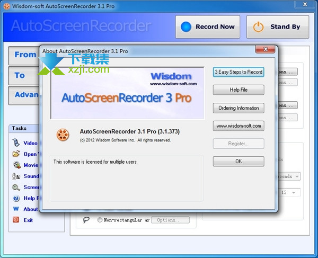Visit www.wisdom-soft.com button link
This screenshot has height=258, width=318.
click(238, 126)
